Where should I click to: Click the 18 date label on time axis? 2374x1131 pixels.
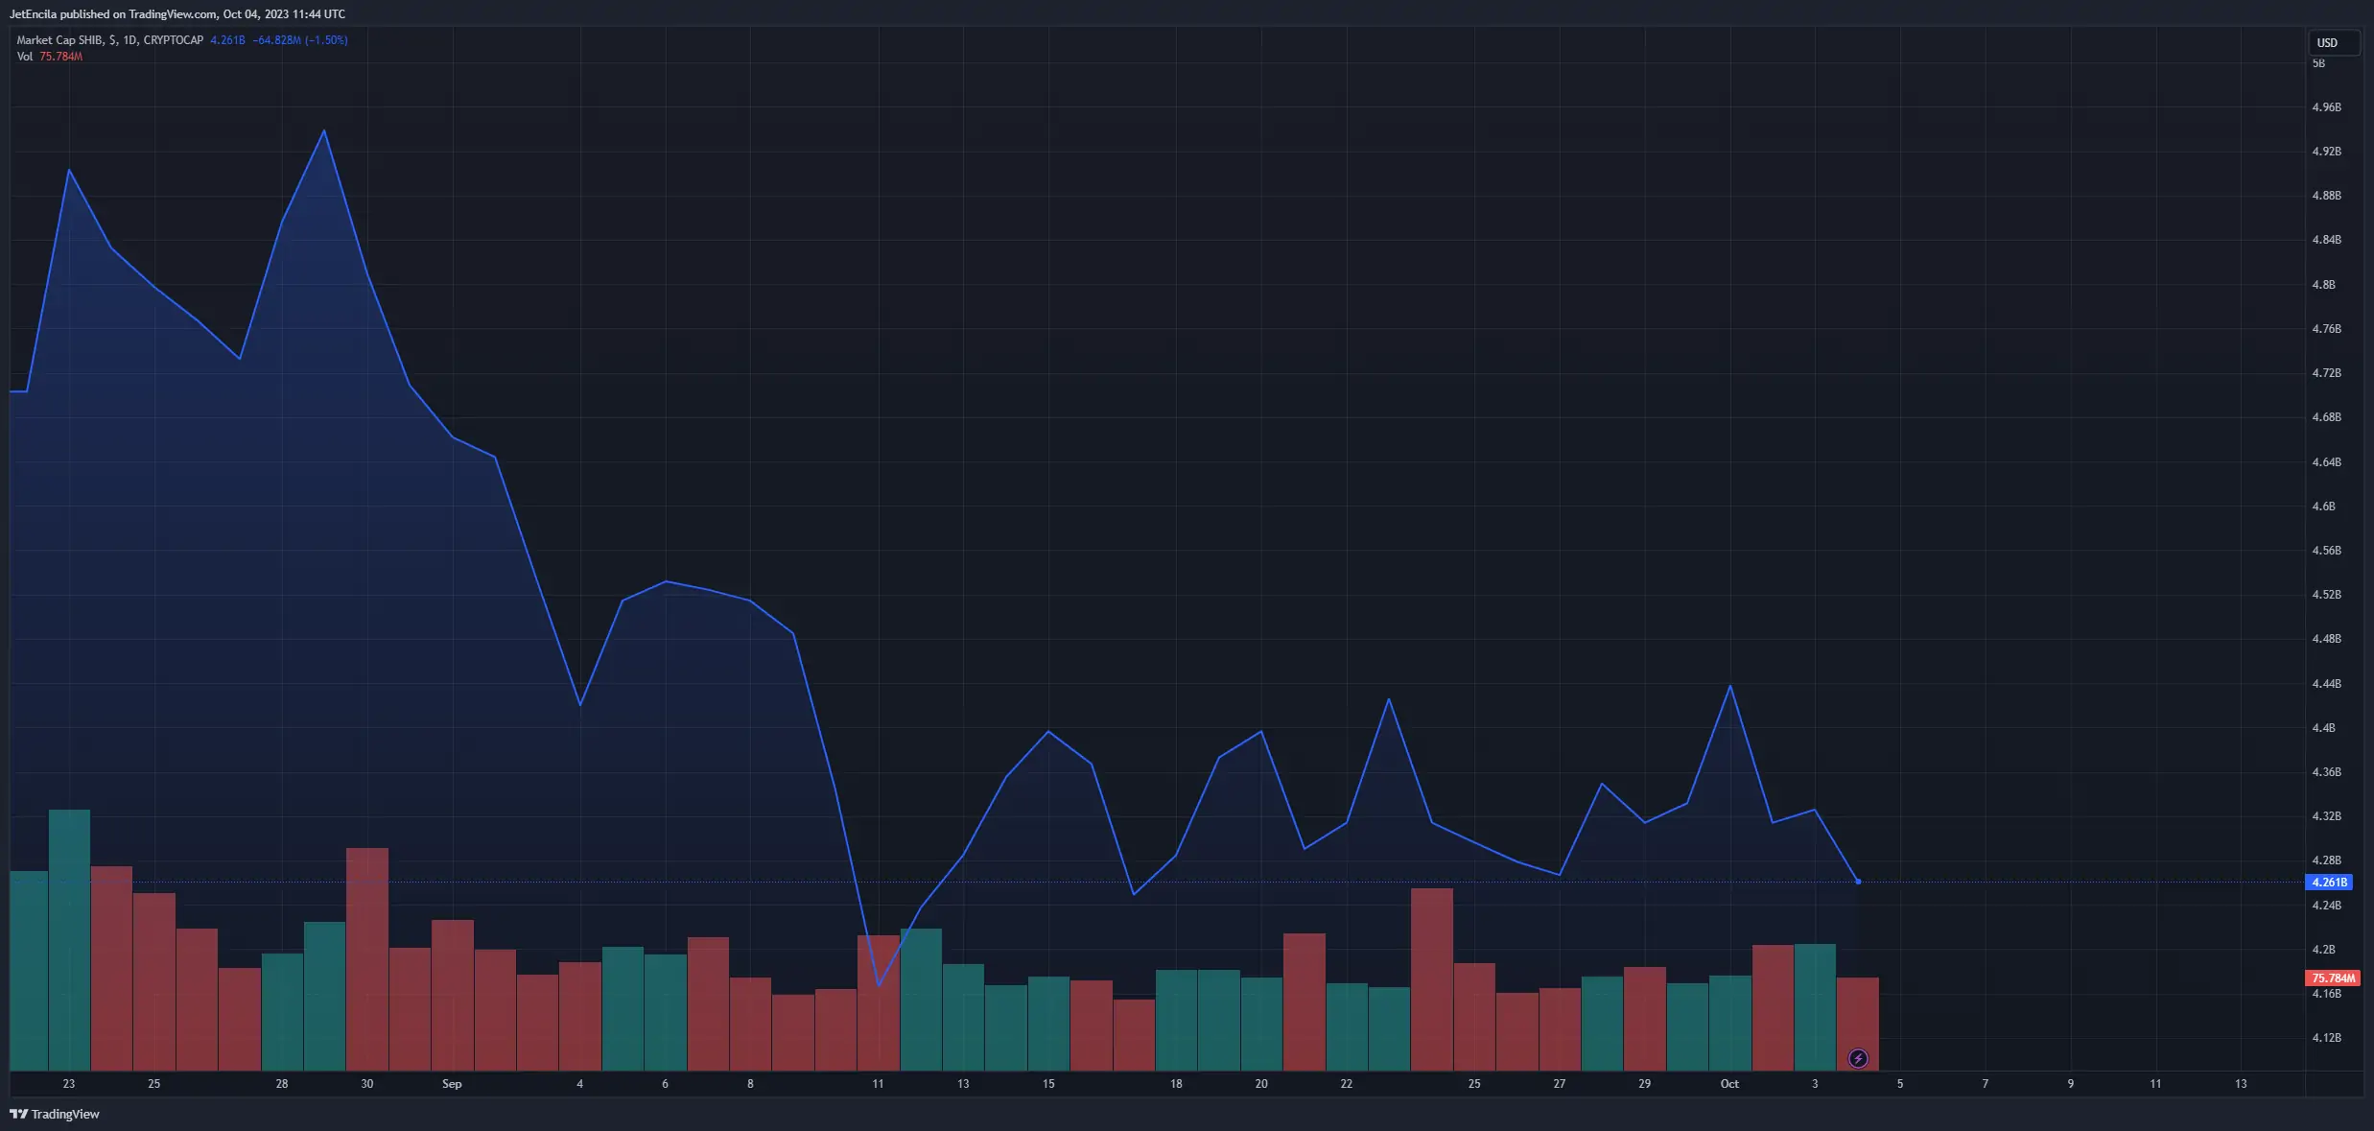(1176, 1084)
